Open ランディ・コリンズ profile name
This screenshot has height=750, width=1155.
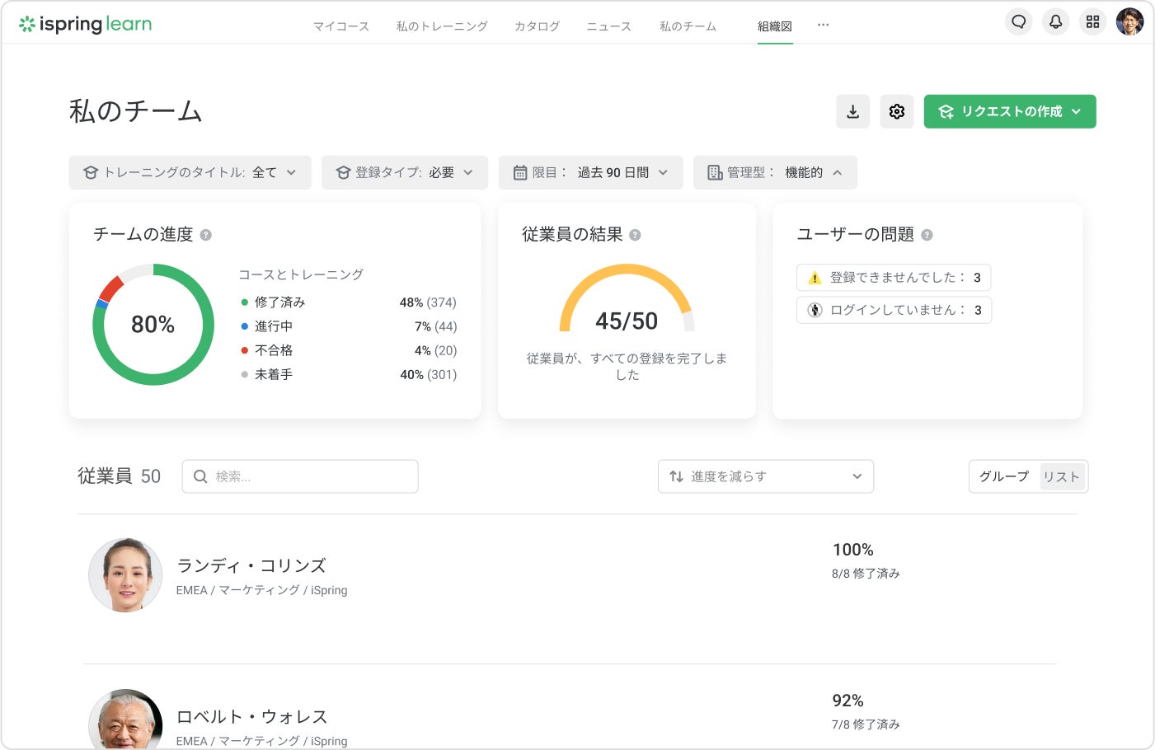click(251, 565)
